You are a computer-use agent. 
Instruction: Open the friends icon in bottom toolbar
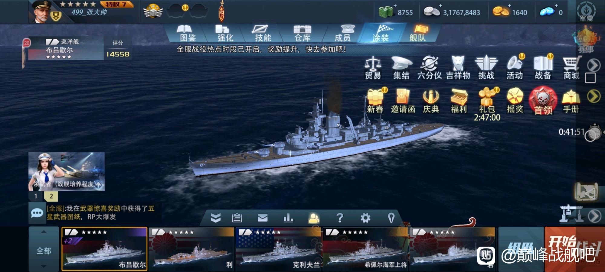point(314,218)
